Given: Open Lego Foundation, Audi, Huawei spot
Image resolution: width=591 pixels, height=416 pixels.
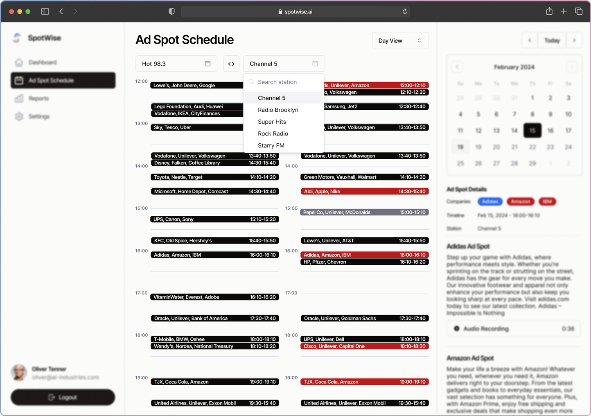Looking at the screenshot, I should [197, 106].
